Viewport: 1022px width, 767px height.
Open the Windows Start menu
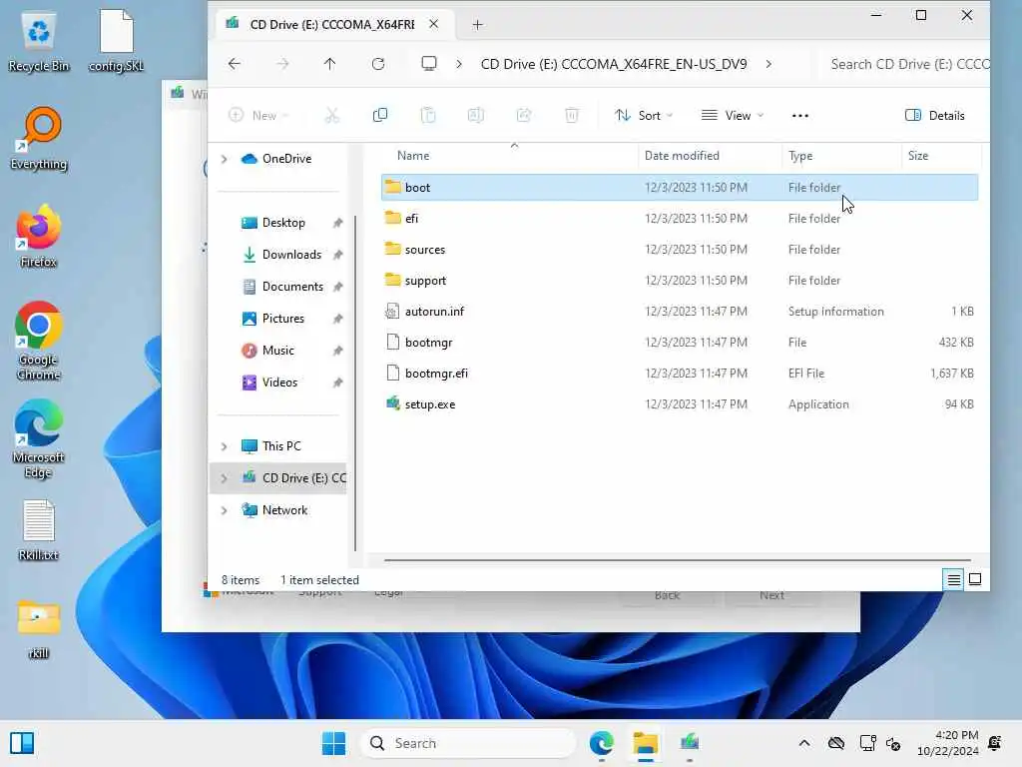pyautogui.click(x=333, y=743)
